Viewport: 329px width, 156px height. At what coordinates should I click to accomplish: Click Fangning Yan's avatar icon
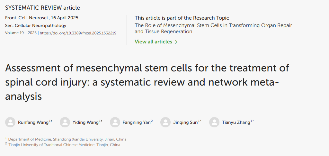(115, 122)
